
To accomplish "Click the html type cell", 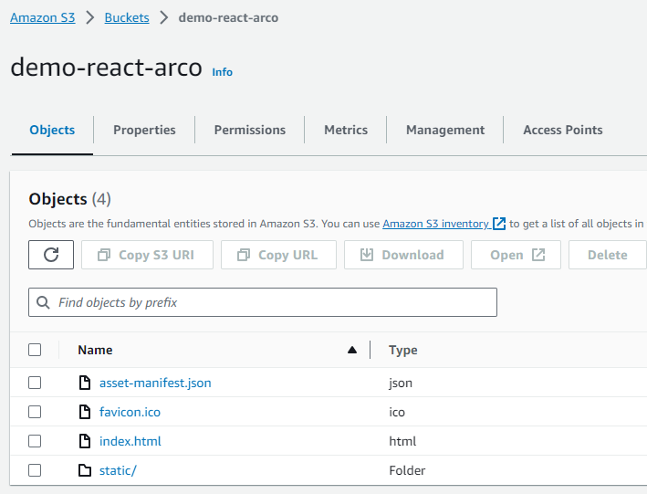I will (x=402, y=441).
